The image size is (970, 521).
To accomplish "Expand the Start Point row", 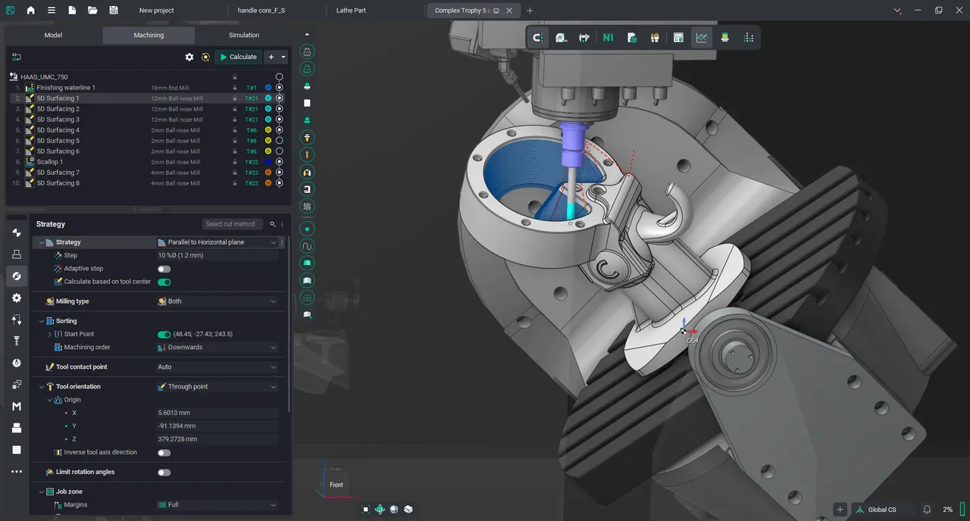I will click(50, 334).
